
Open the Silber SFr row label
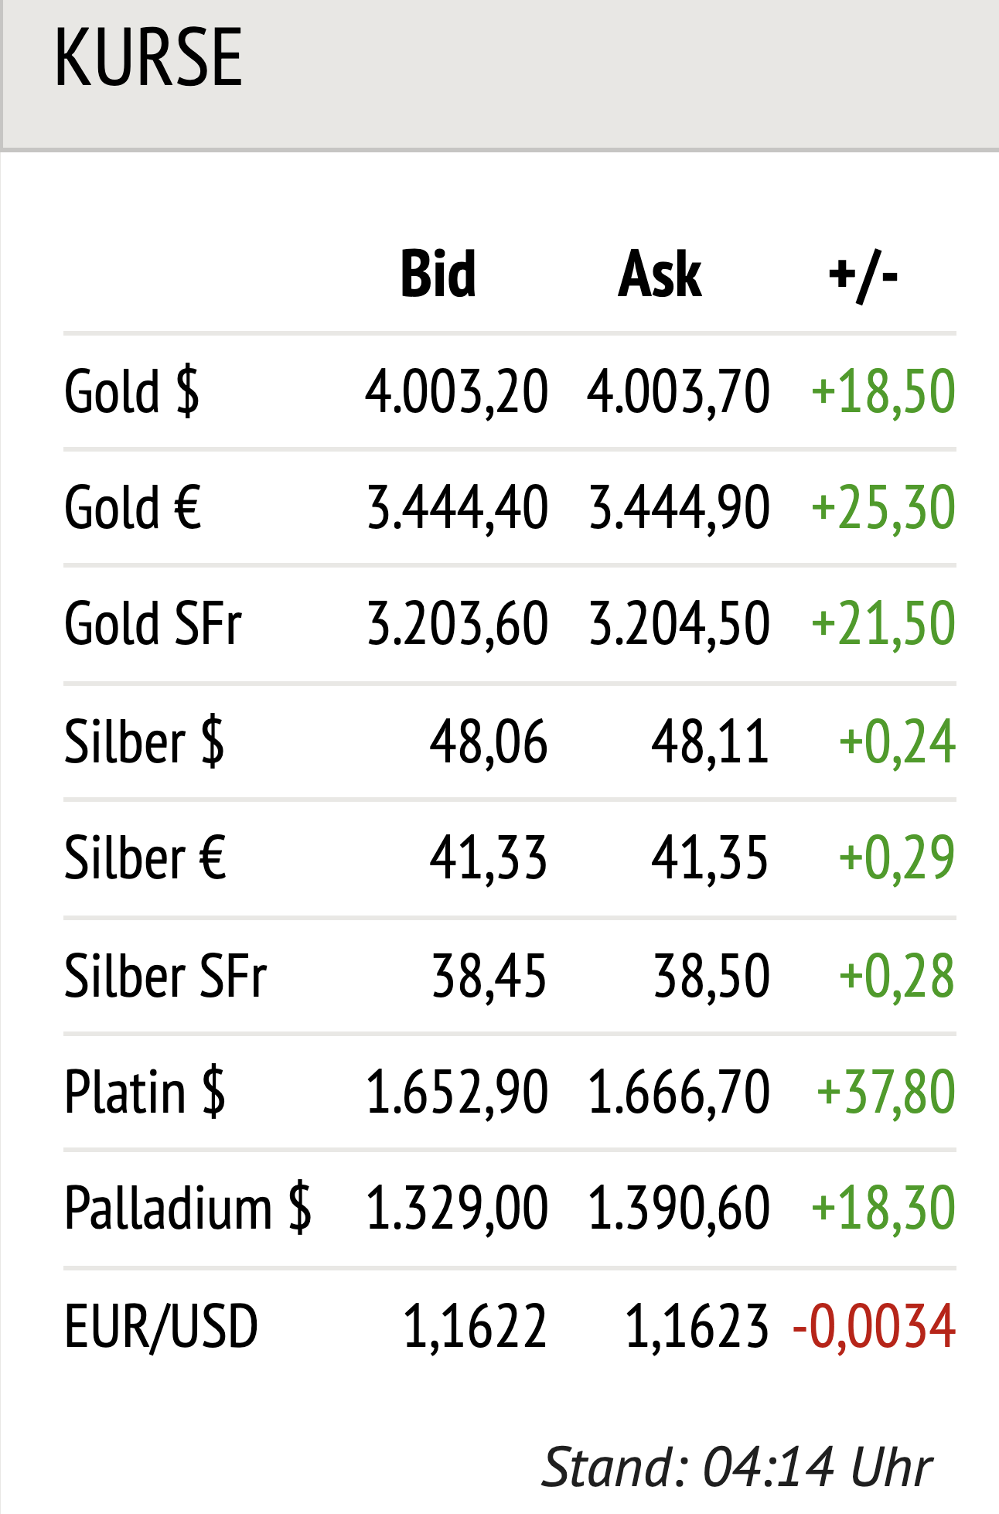[x=165, y=976]
